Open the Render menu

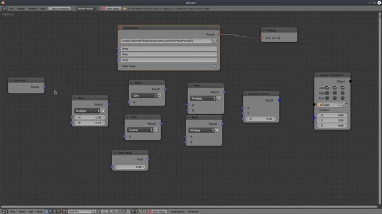(x=21, y=8)
